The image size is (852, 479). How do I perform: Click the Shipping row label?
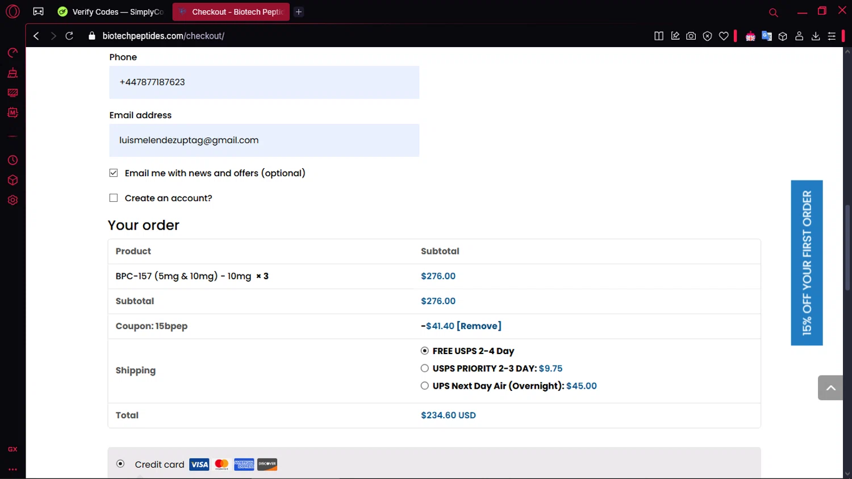pos(135,370)
